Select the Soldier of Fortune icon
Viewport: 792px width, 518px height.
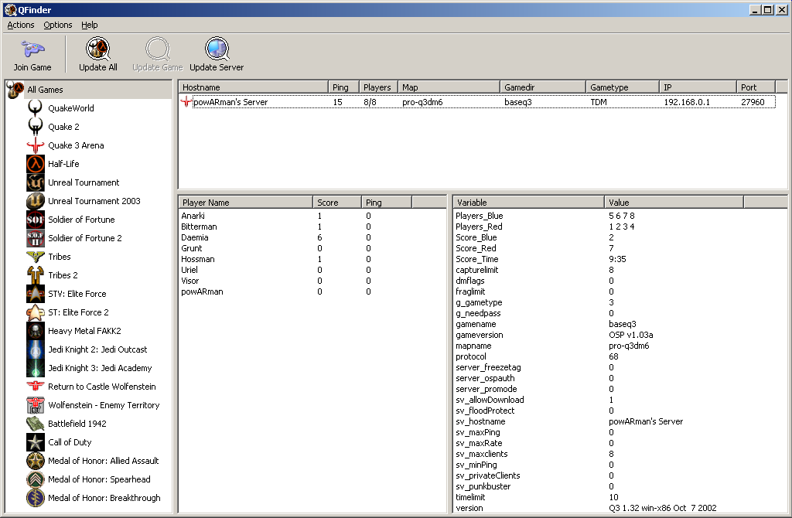point(36,220)
